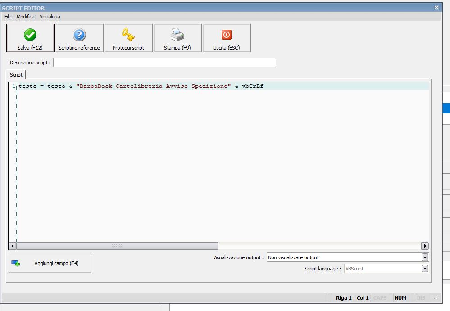
Task: Open the Visualizza menu
Action: (x=50, y=17)
